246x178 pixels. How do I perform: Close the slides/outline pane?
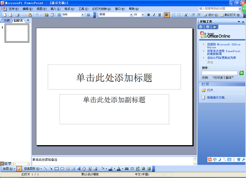click(x=28, y=20)
